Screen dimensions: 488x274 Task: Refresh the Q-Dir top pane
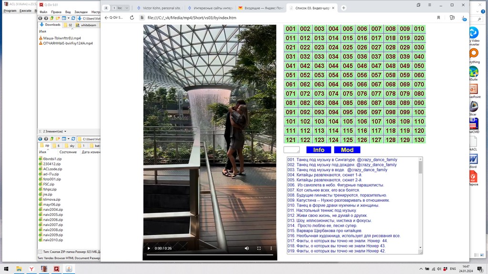tap(73, 19)
